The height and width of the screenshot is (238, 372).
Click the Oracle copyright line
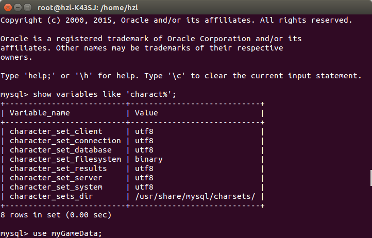coord(176,20)
